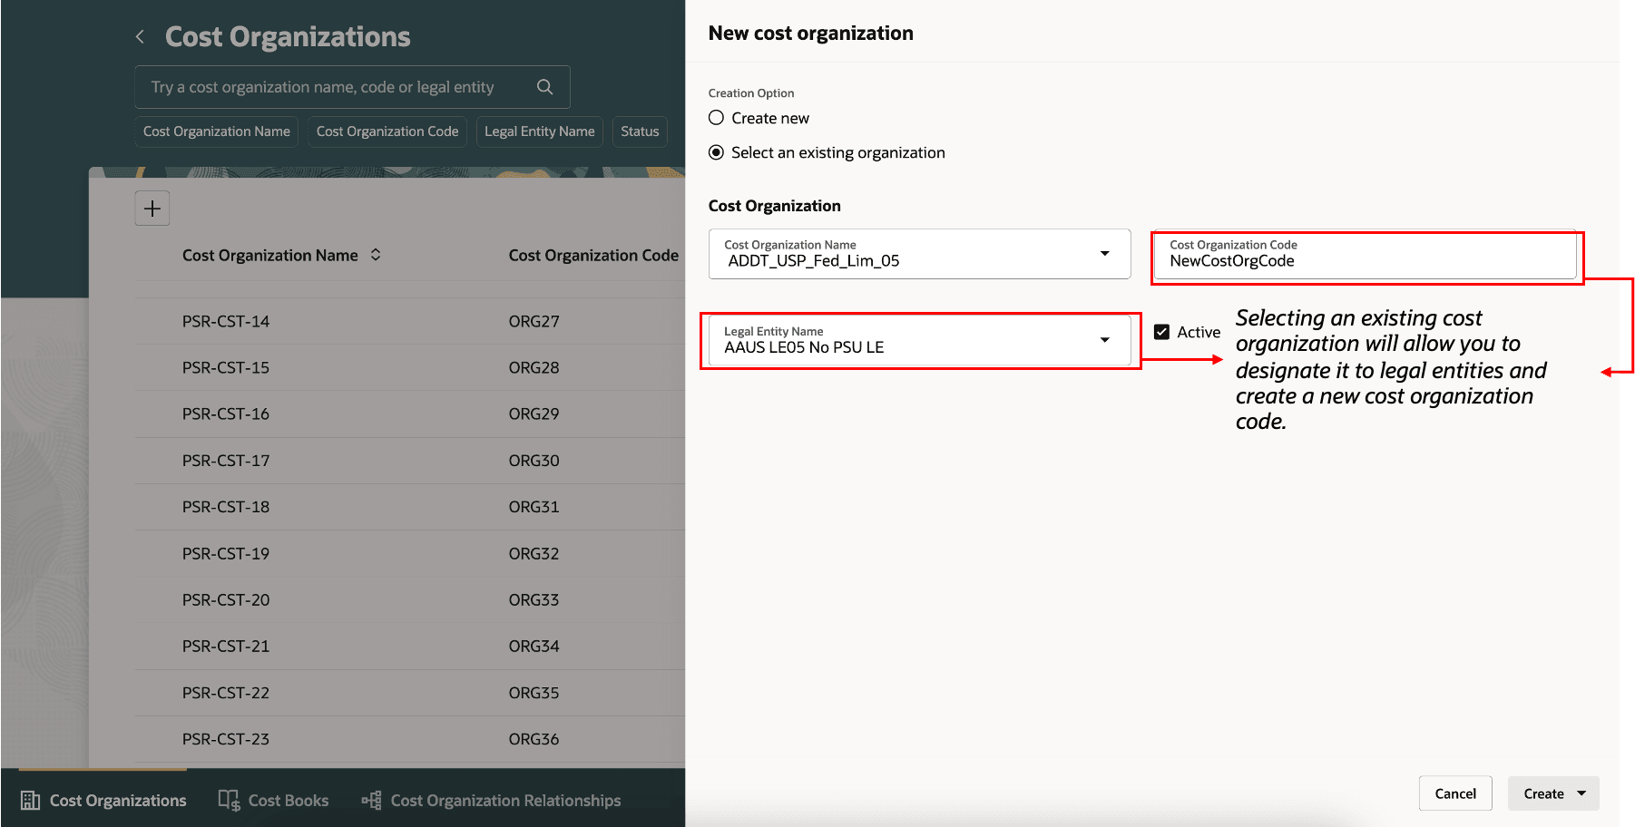
Task: Click the Cancel button
Action: (x=1455, y=793)
